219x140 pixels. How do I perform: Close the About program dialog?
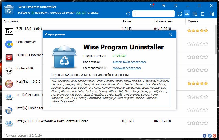[170, 34]
